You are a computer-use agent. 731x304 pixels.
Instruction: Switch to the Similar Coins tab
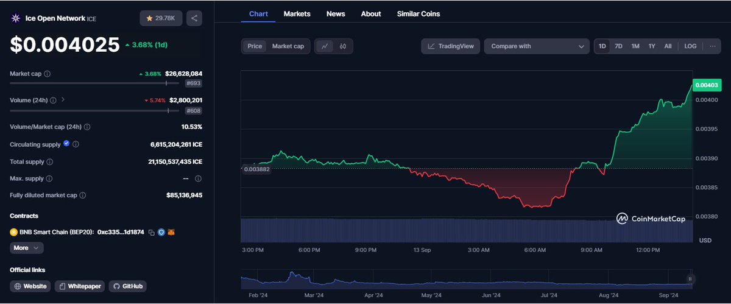(x=418, y=13)
